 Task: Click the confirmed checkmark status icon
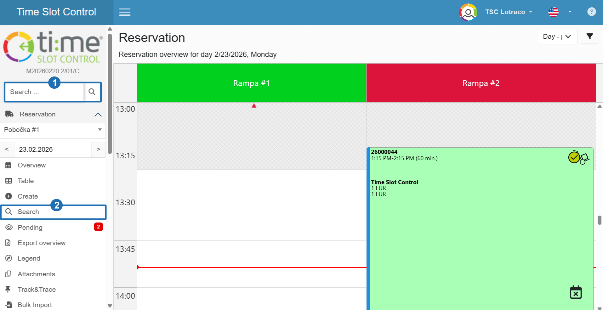point(574,157)
